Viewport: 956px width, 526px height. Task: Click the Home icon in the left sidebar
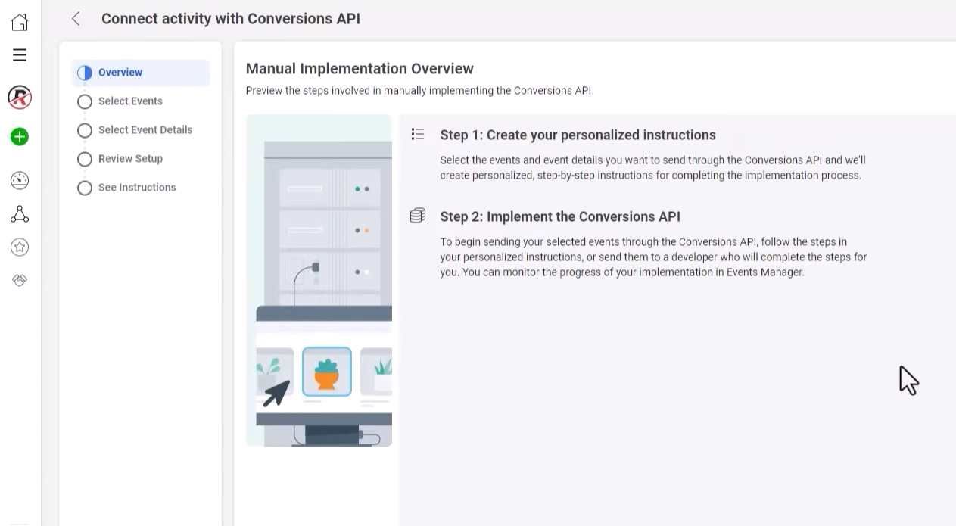point(20,22)
